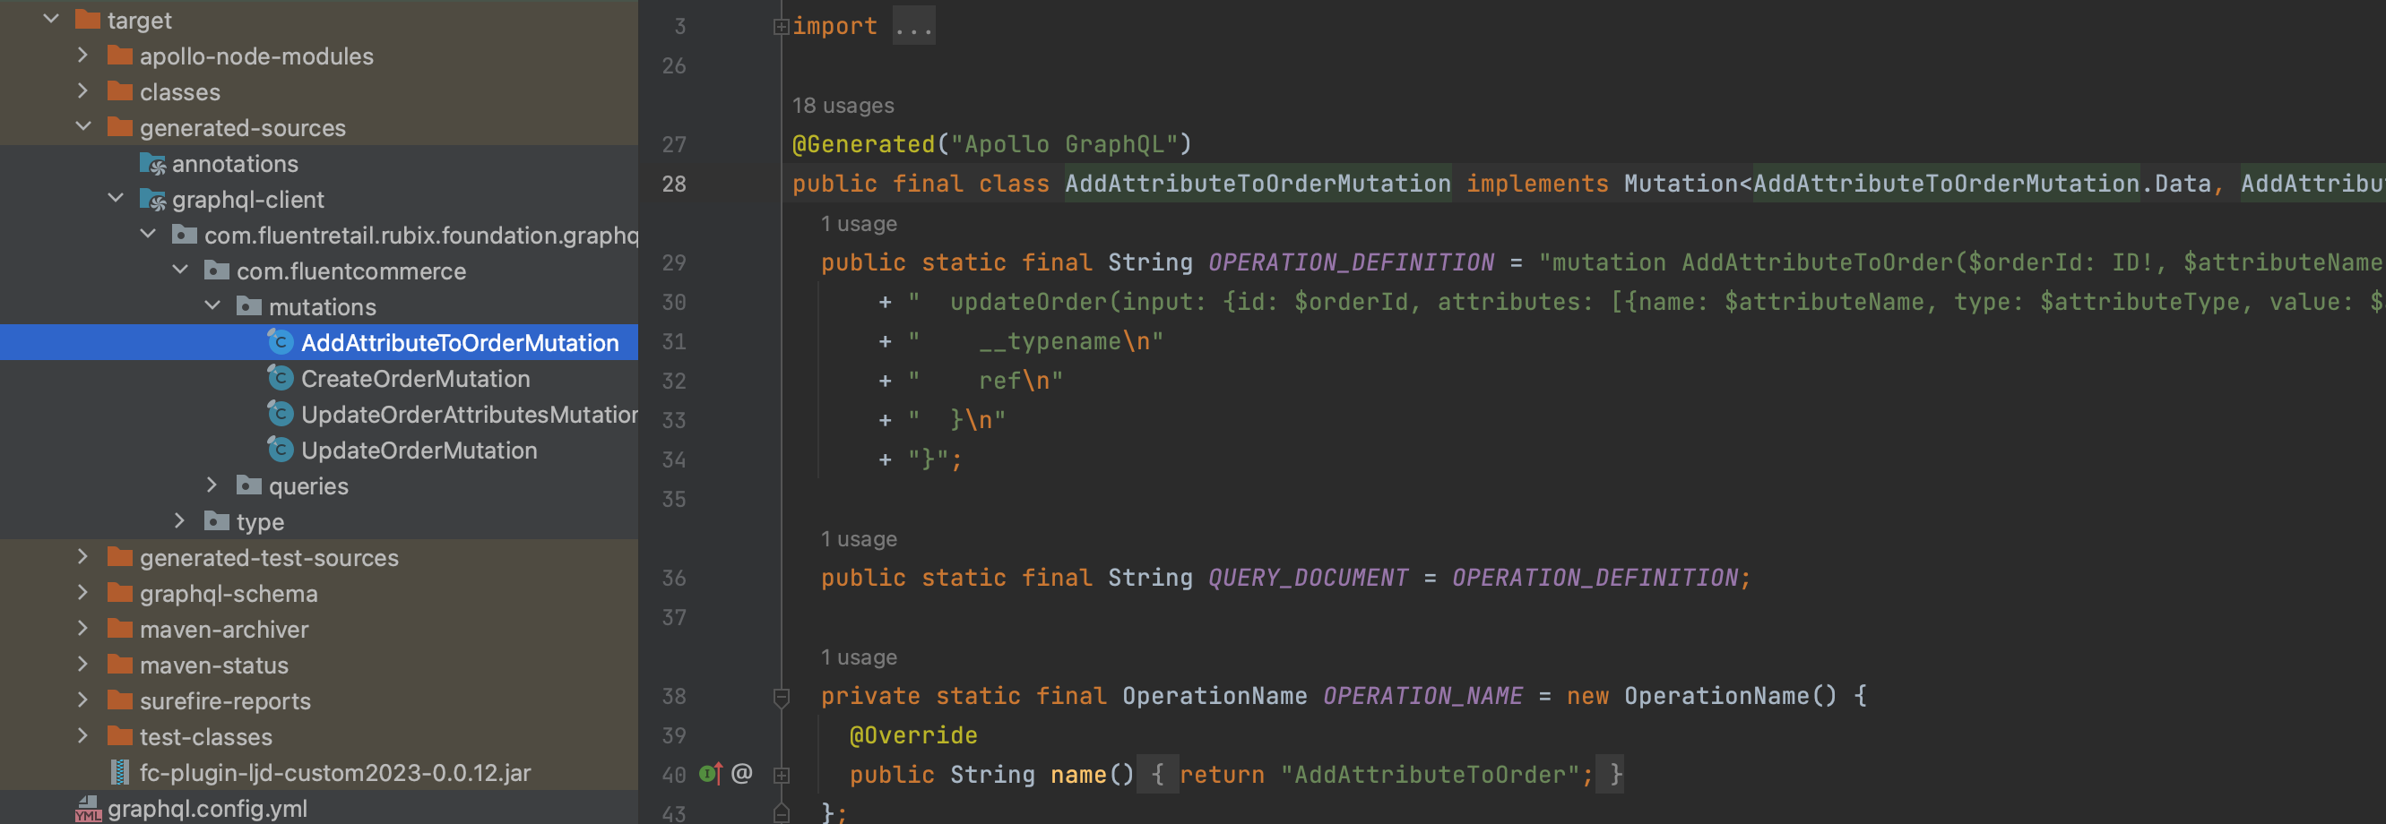Click the graphql.config.yml file icon

pos(88,808)
